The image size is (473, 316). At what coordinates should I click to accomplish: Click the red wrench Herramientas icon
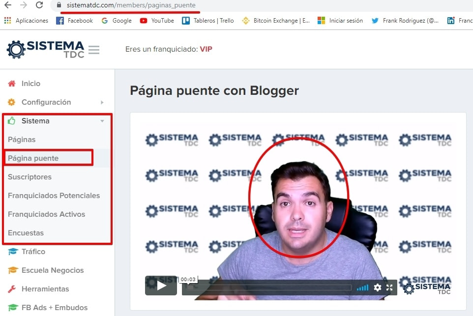[12, 289]
